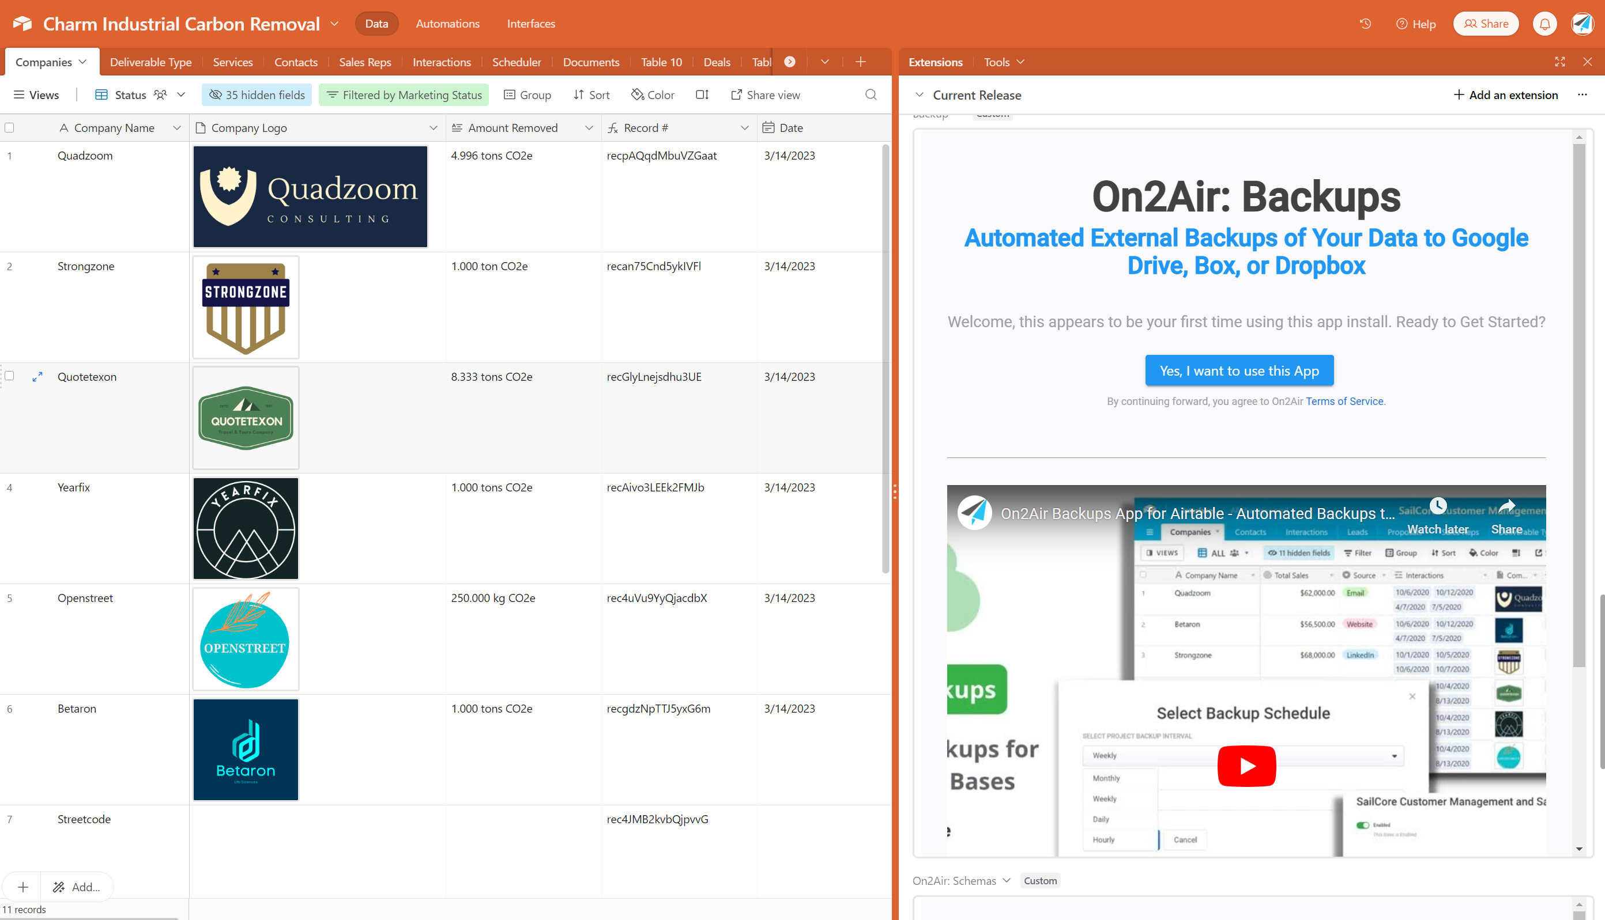Viewport: 1605px width, 920px height.
Task: Adjust row height setting
Action: [x=702, y=95]
